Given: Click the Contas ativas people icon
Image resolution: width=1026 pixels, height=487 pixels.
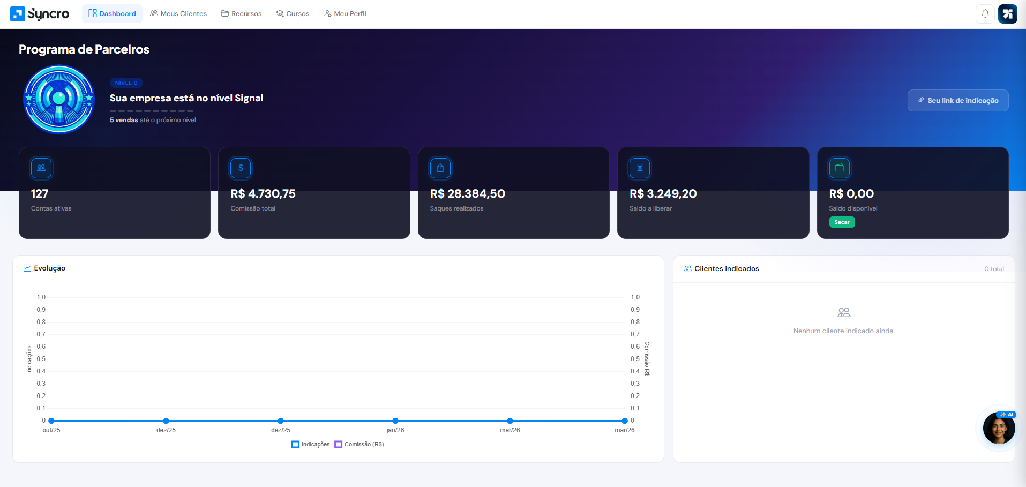Looking at the screenshot, I should (x=41, y=168).
